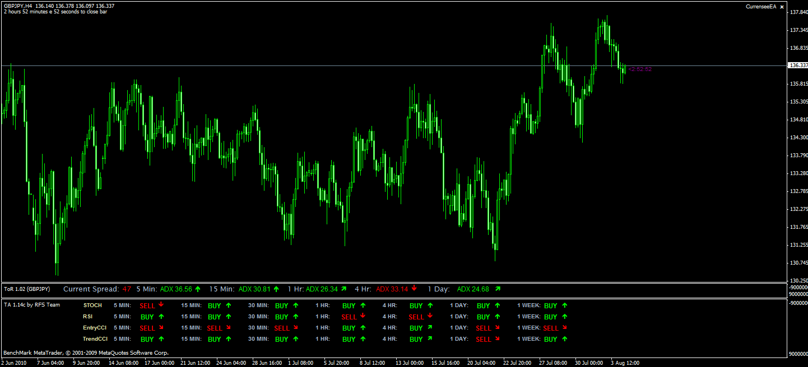The image size is (808, 367).
Task: Click the red ADX 33.14 value
Action: [392, 289]
